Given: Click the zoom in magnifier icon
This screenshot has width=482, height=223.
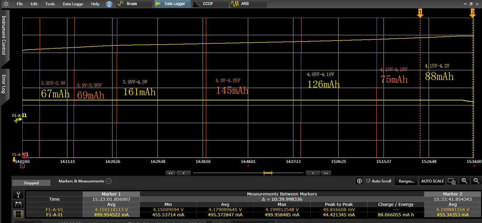Looking at the screenshot, I should click(x=464, y=181).
